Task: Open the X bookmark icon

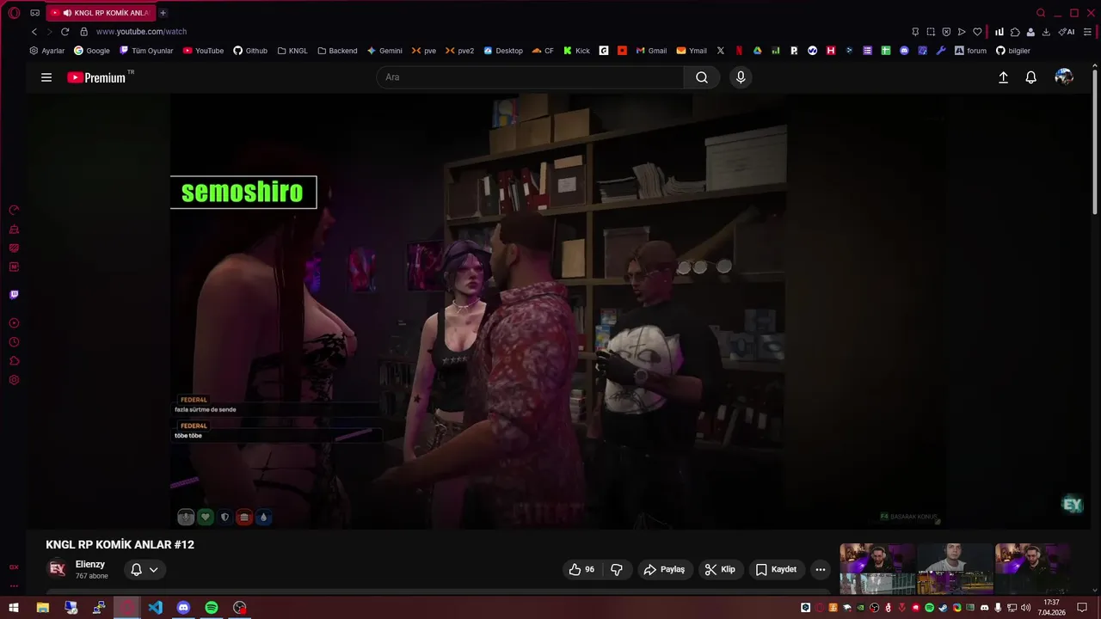Action: (721, 51)
